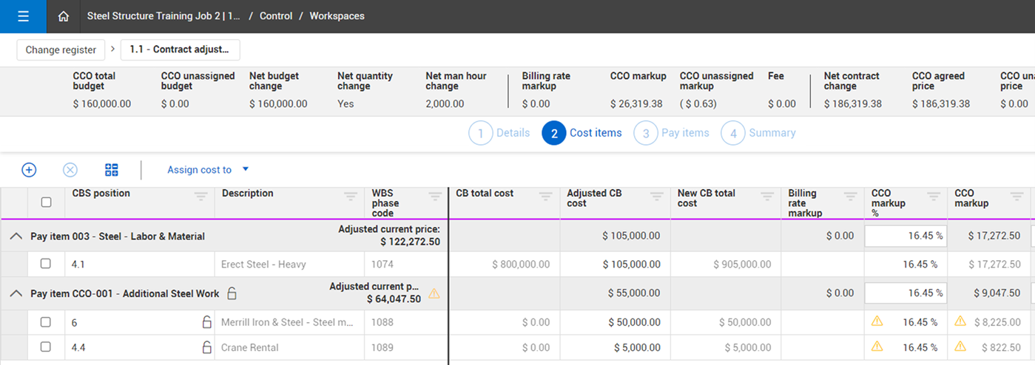Open the Assign cost to dropdown
Image resolution: width=1035 pixels, height=365 pixels.
[208, 170]
